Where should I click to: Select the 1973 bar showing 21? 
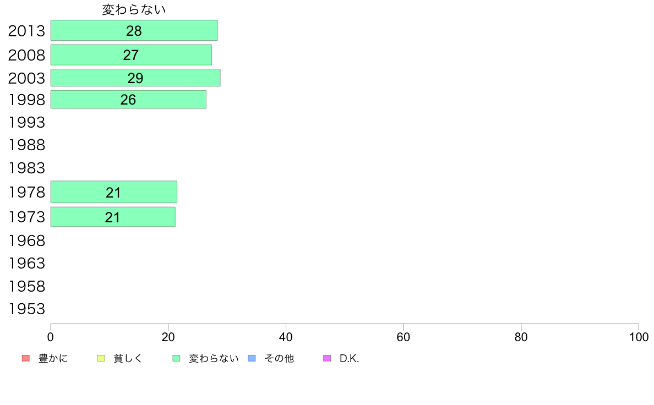pyautogui.click(x=113, y=217)
